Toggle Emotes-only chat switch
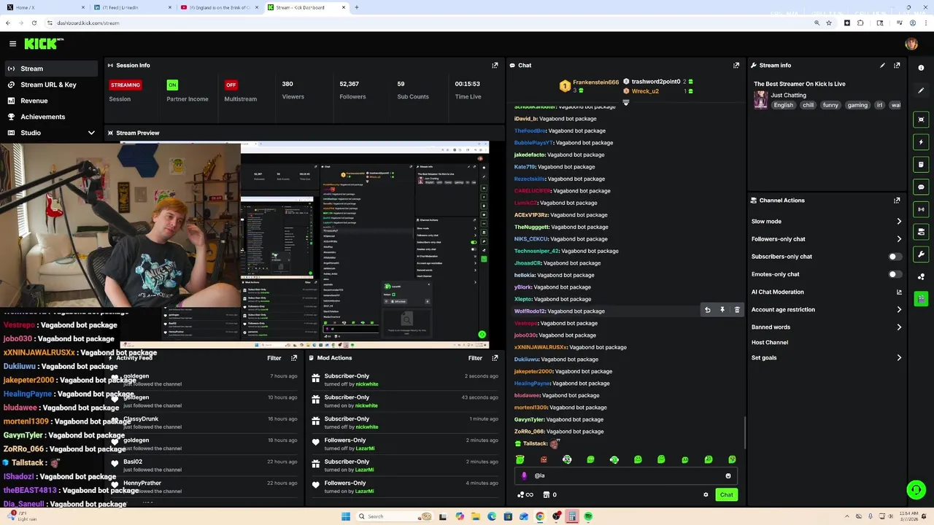Viewport: 934px width, 525px height. [x=895, y=274]
